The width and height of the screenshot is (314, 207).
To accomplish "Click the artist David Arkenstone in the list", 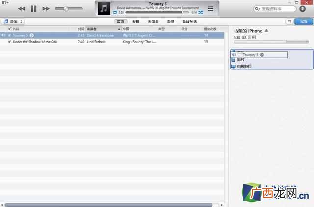I will pyautogui.click(x=100, y=35).
